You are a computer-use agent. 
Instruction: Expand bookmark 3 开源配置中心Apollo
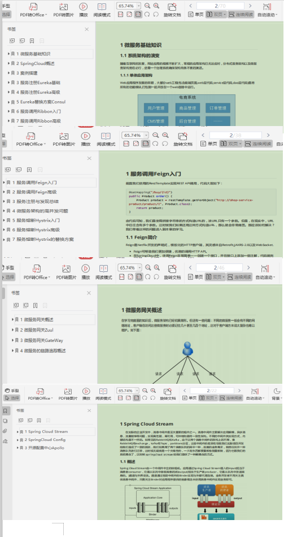[x=18, y=448]
